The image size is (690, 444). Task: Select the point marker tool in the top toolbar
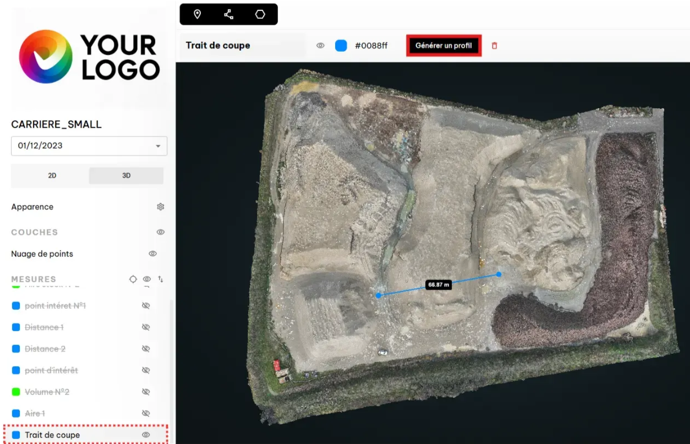click(x=197, y=14)
